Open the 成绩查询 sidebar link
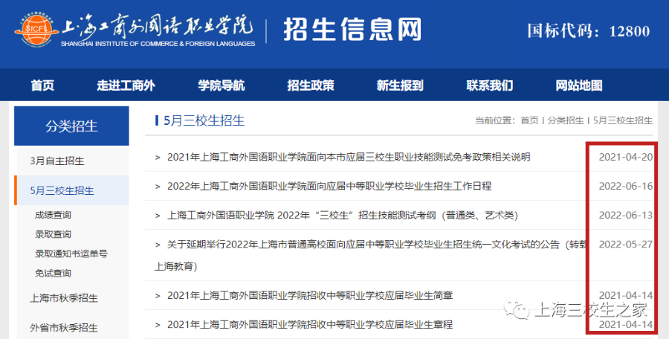Image resolution: width=669 pixels, height=339 pixels. 53,215
